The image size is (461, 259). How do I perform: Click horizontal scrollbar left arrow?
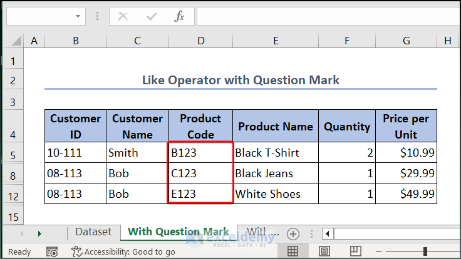tap(327, 233)
